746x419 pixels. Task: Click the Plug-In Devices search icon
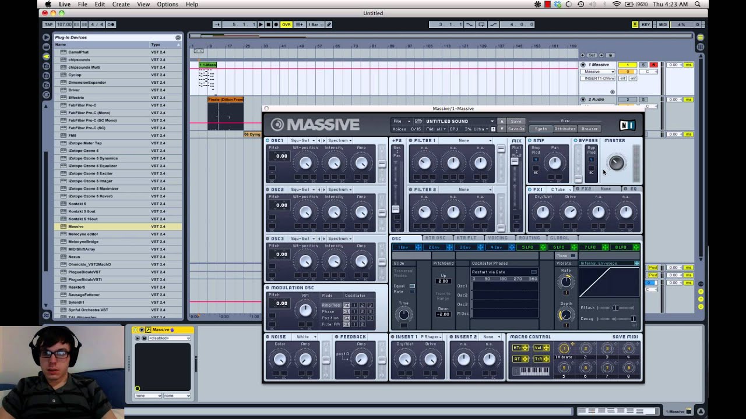178,37
